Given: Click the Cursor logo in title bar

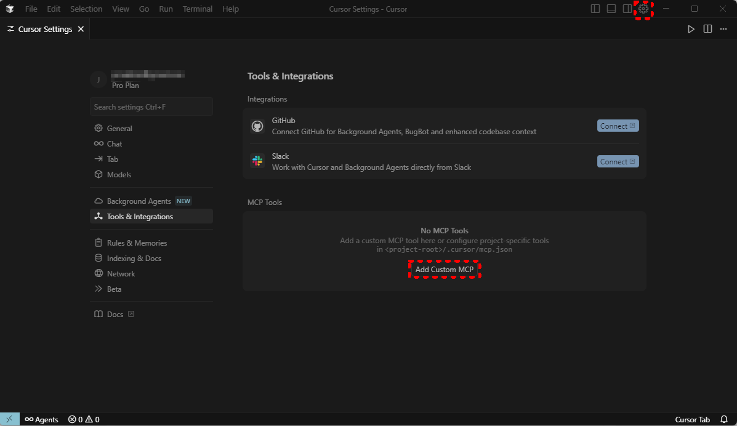Looking at the screenshot, I should [x=9, y=9].
